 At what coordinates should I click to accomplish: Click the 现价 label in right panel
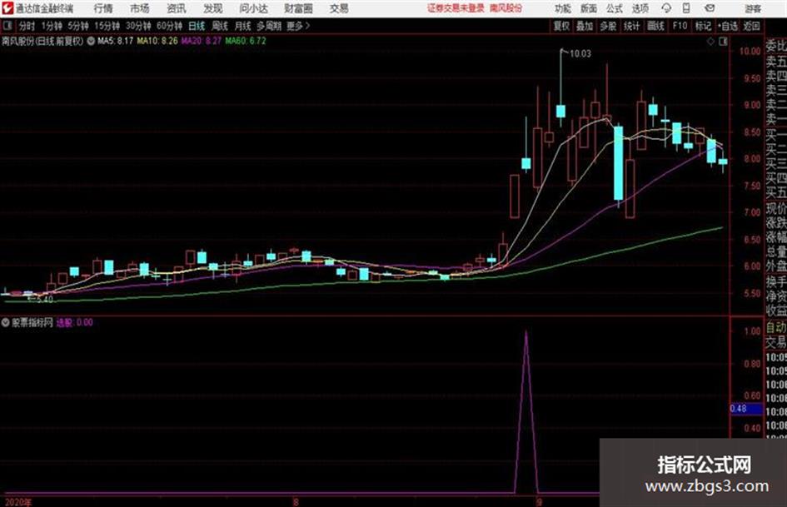pos(776,208)
